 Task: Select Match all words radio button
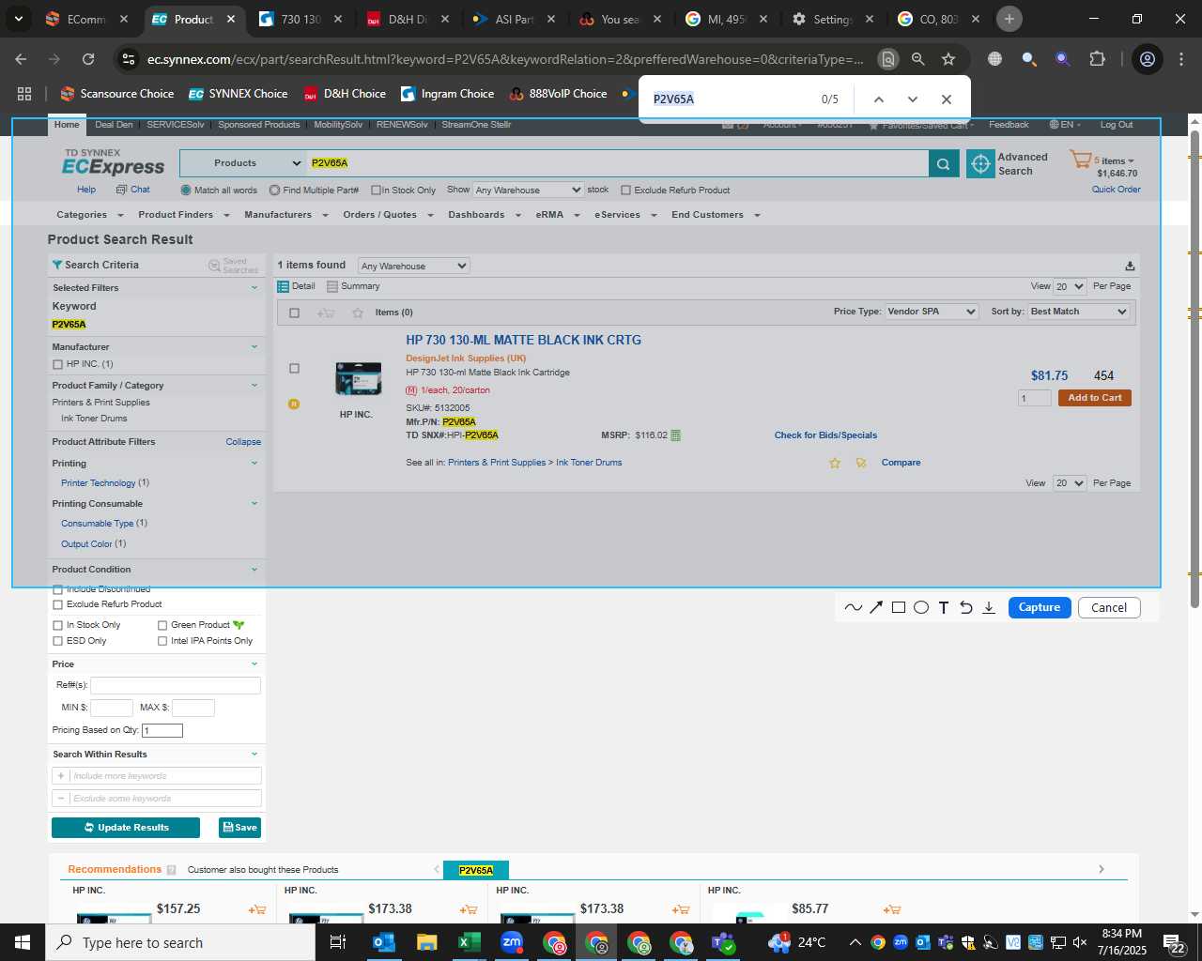click(186, 191)
